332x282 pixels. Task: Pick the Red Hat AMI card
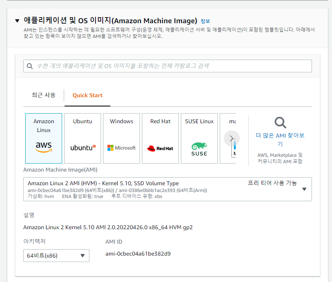(160, 138)
